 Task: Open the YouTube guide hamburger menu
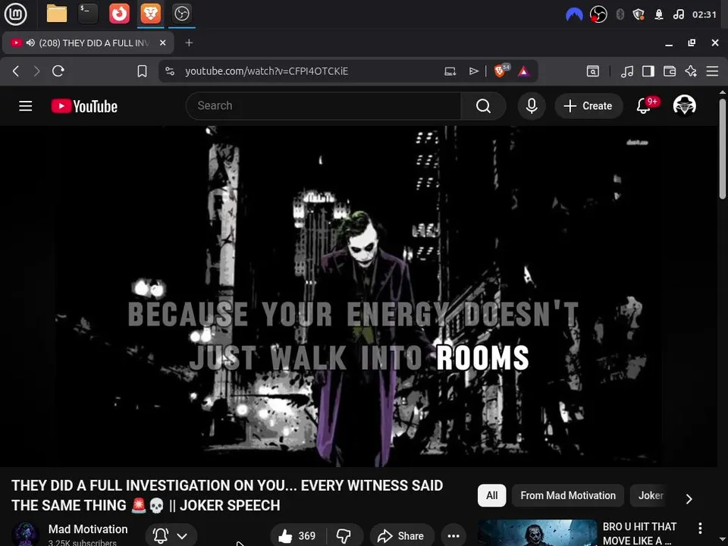point(26,106)
